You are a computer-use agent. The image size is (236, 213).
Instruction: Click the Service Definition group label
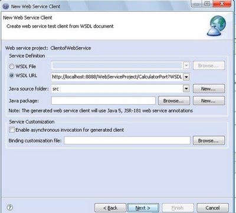[27, 56]
